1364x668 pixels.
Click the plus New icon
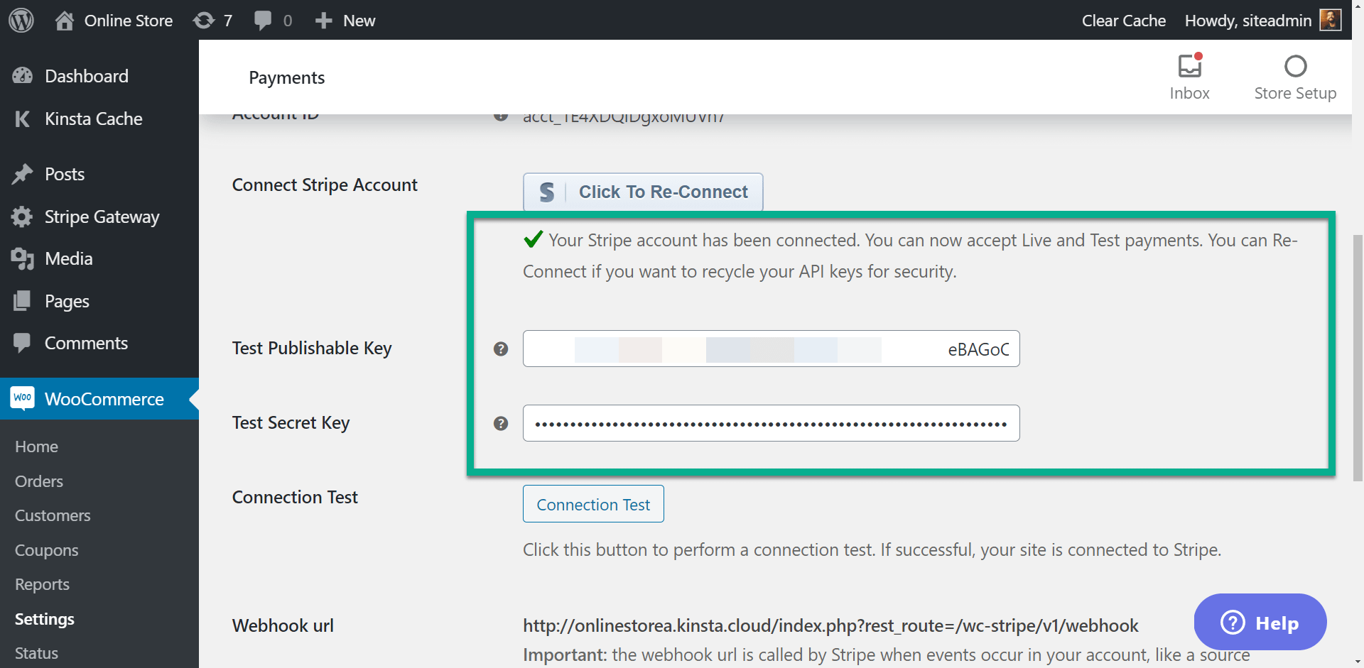click(x=324, y=21)
